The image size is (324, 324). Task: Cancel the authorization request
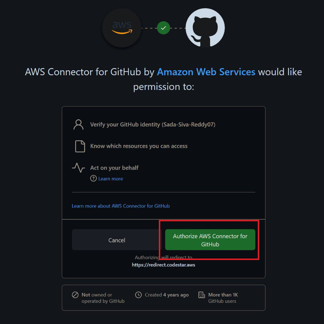pos(117,240)
